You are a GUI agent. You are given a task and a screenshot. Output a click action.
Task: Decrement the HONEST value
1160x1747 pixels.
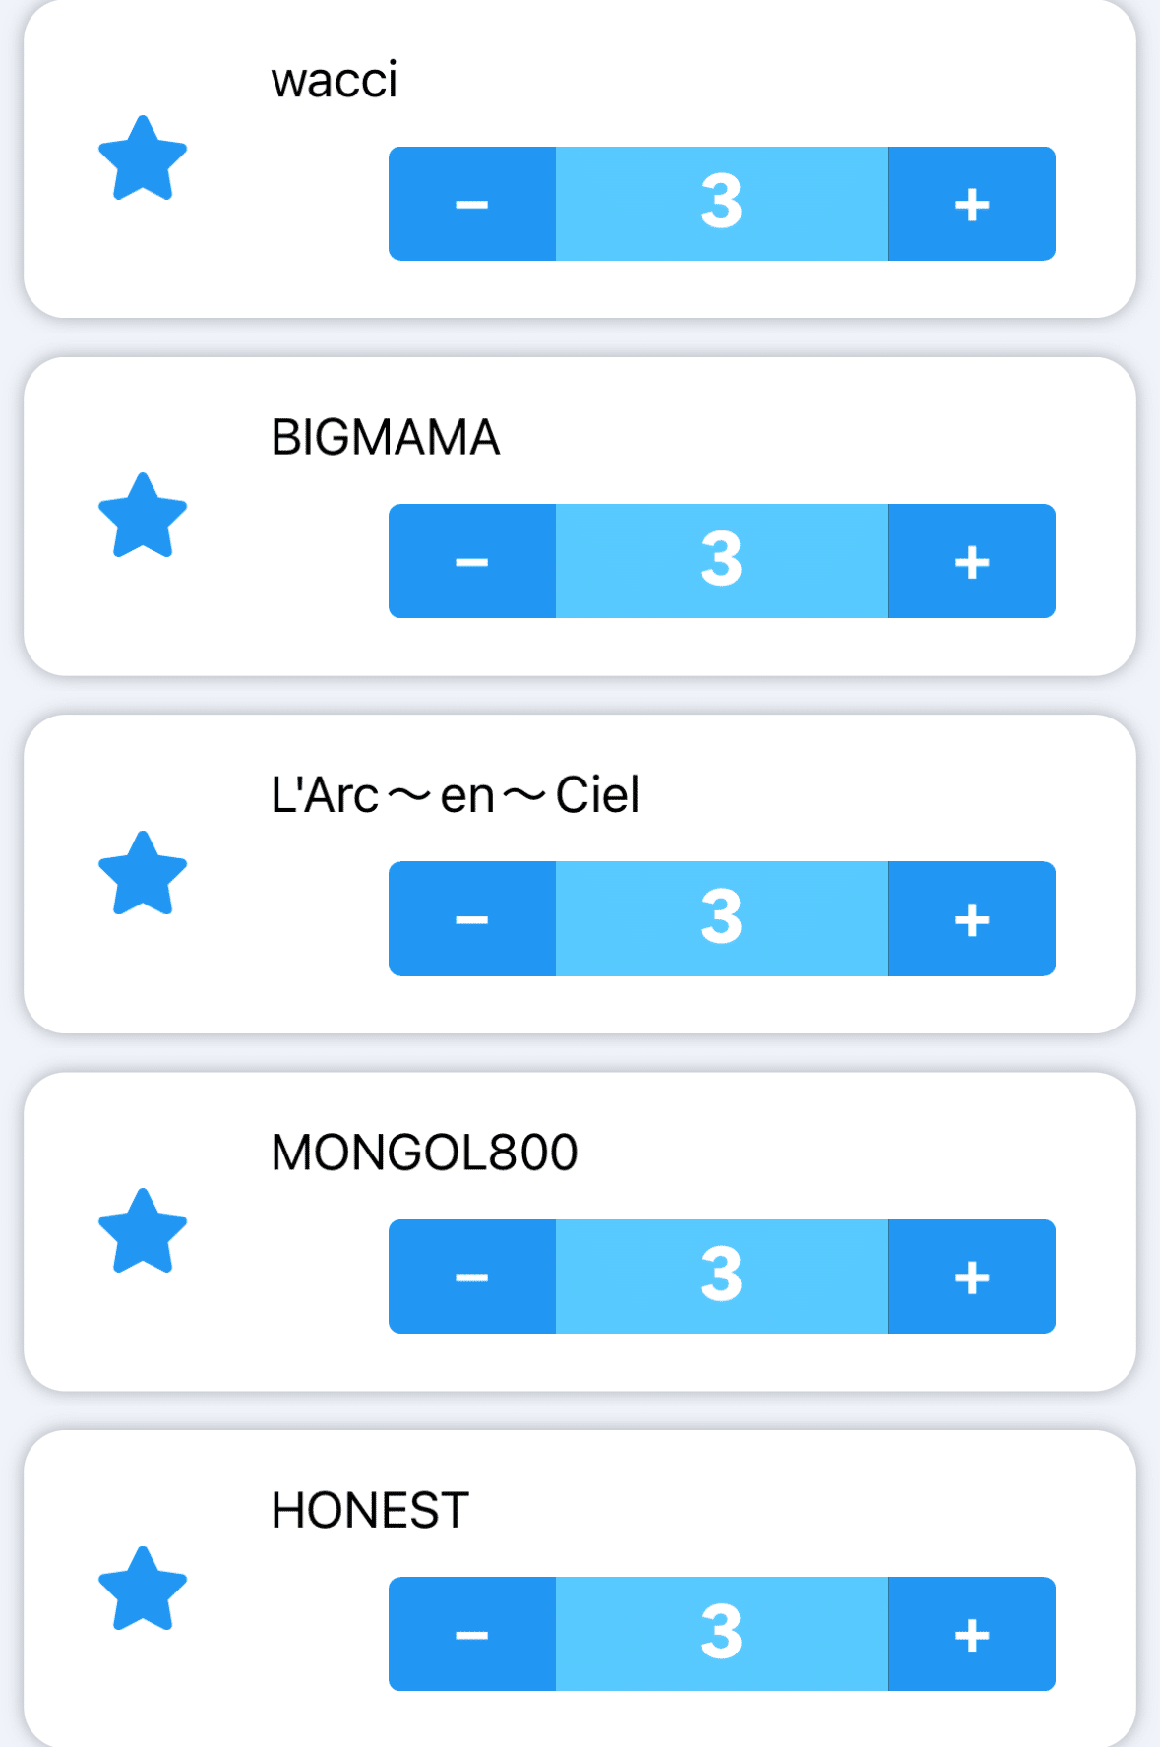click(x=472, y=1634)
